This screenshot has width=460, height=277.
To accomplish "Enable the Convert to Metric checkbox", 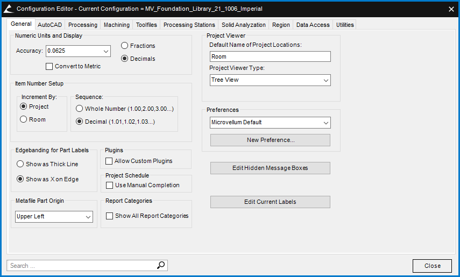I will [x=50, y=66].
